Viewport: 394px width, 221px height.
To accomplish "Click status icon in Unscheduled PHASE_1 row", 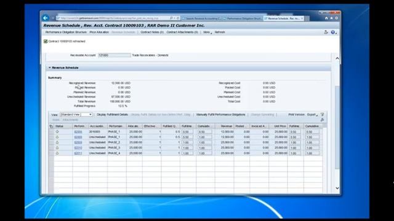I will click(x=57, y=137).
